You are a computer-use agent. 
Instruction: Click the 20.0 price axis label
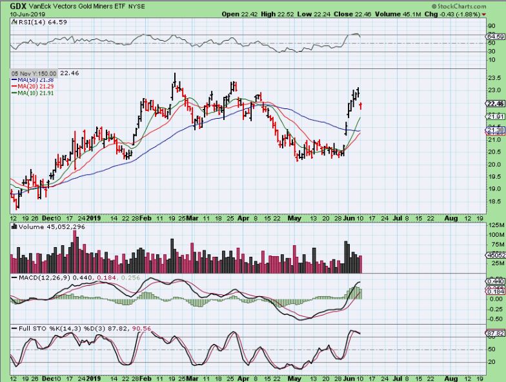(x=495, y=165)
